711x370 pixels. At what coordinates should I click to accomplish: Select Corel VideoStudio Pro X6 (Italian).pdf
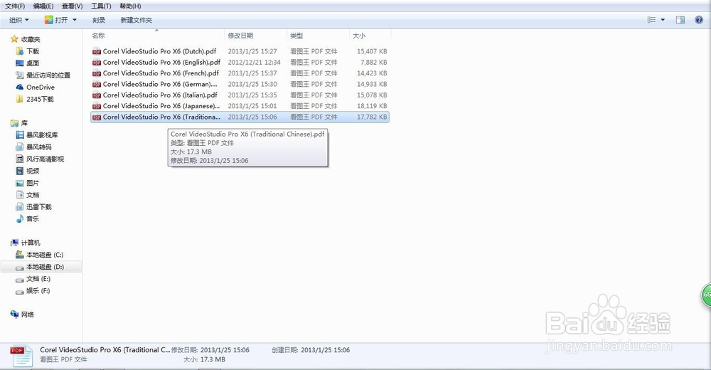click(160, 95)
